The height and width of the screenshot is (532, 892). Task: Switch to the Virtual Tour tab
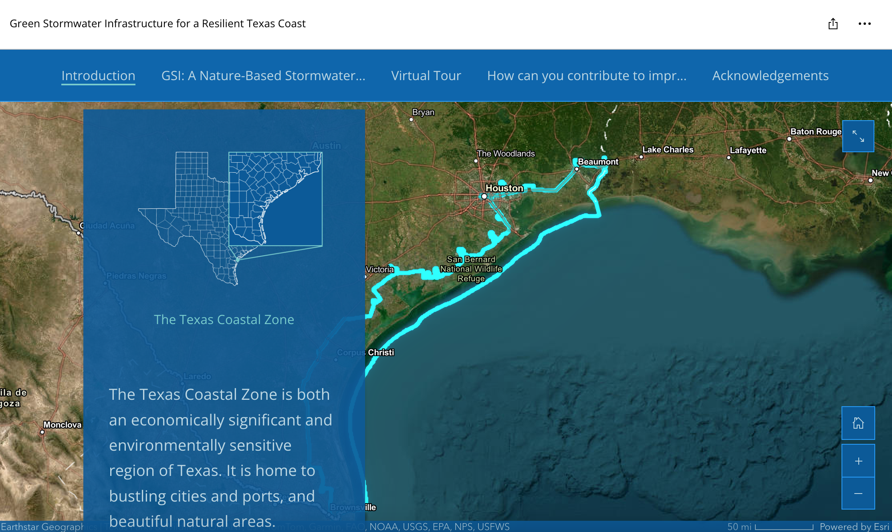pos(426,76)
